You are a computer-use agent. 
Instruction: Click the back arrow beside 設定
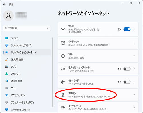[x=4, y=5]
